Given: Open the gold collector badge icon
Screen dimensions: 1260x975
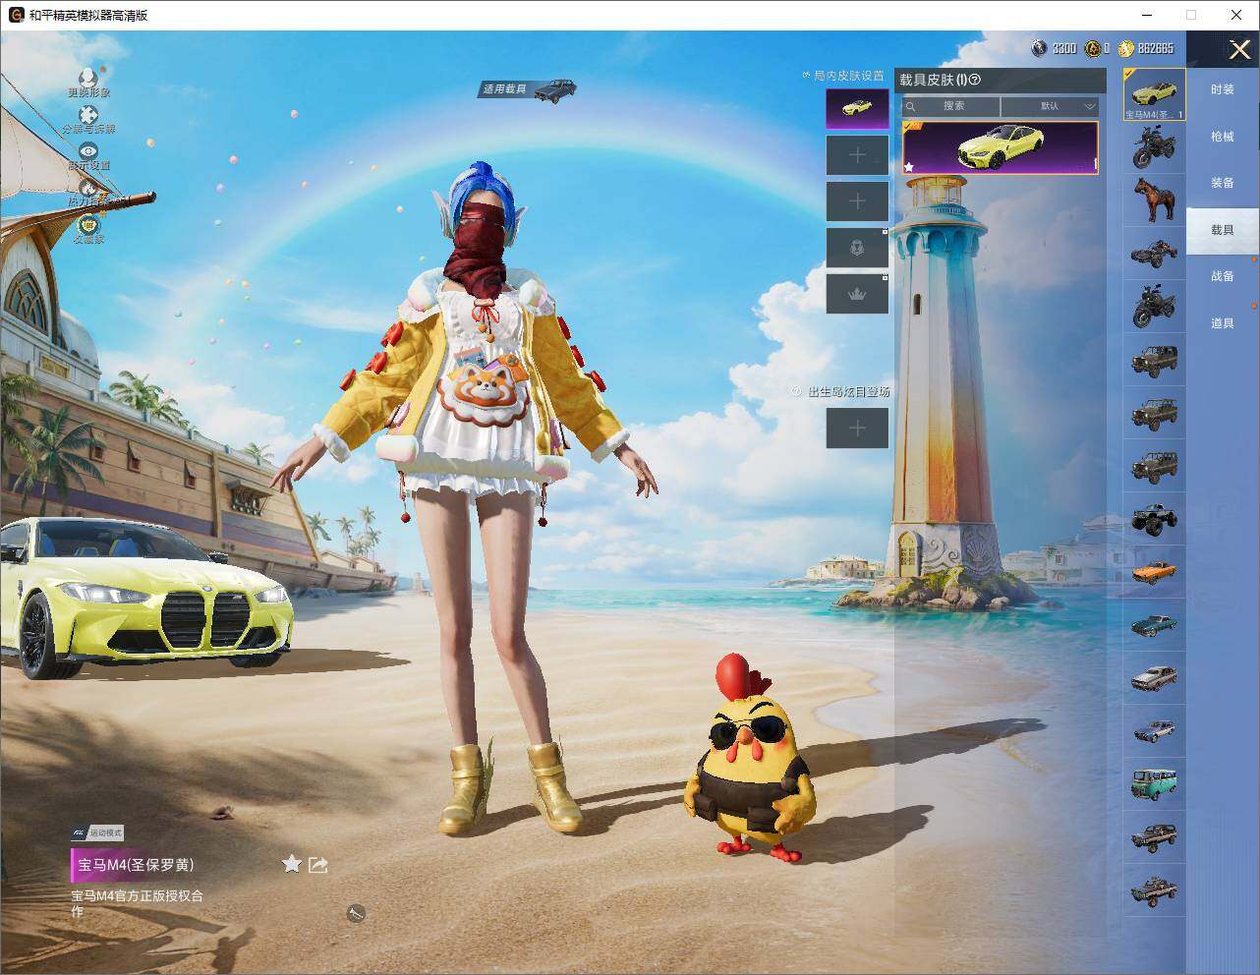Looking at the screenshot, I should [88, 223].
